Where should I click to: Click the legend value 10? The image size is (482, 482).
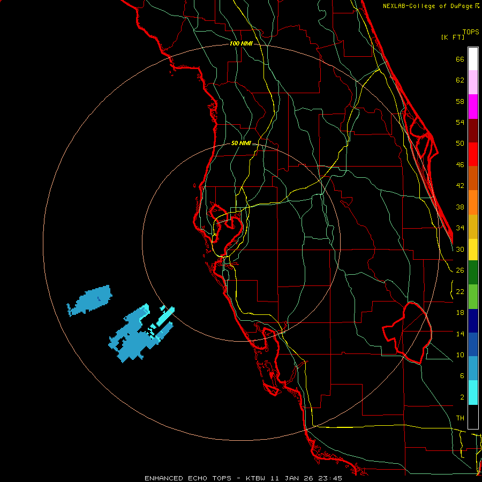point(460,355)
